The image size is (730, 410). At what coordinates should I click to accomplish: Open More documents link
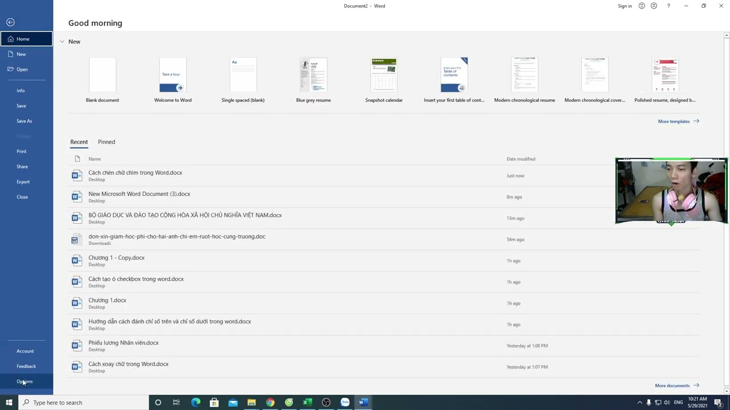677,386
